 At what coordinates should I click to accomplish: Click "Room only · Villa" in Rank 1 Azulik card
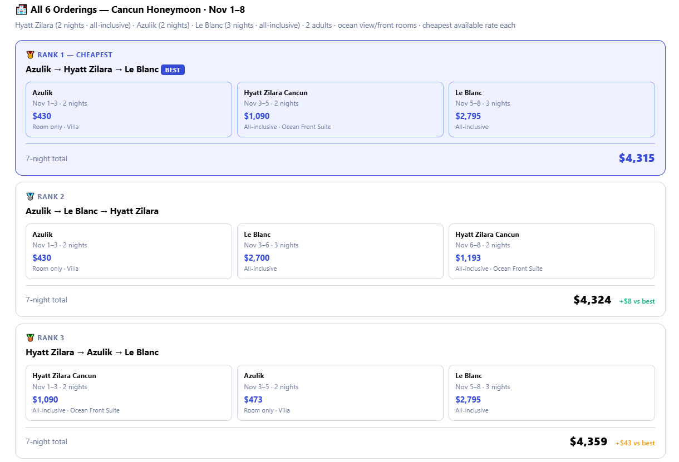(x=55, y=127)
